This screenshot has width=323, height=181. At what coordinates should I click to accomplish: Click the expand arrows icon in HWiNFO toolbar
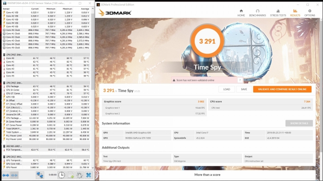click(6, 175)
